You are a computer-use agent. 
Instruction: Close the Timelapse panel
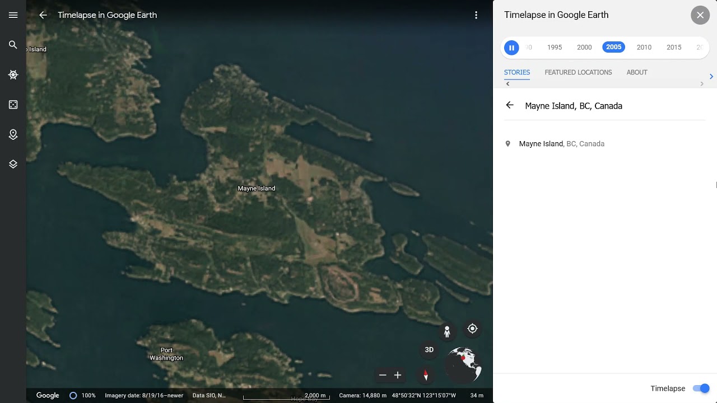(700, 15)
